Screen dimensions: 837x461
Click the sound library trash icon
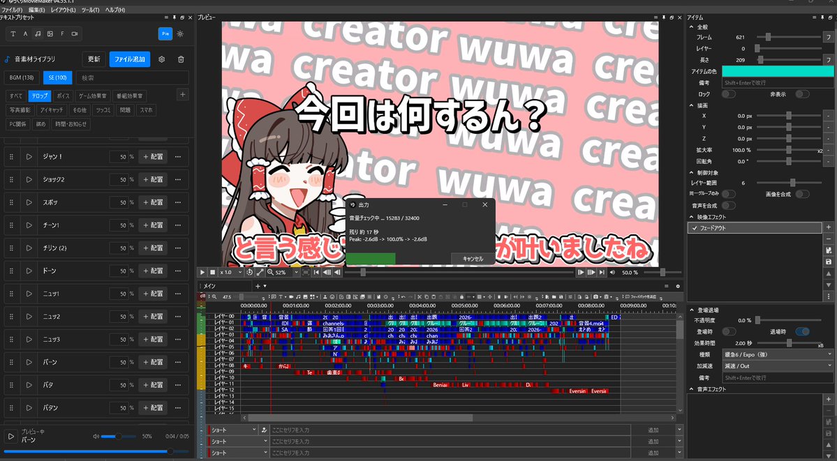[x=181, y=59]
